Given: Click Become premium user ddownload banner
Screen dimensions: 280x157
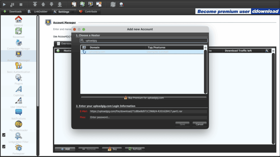Looking at the screenshot, I should click(237, 11).
